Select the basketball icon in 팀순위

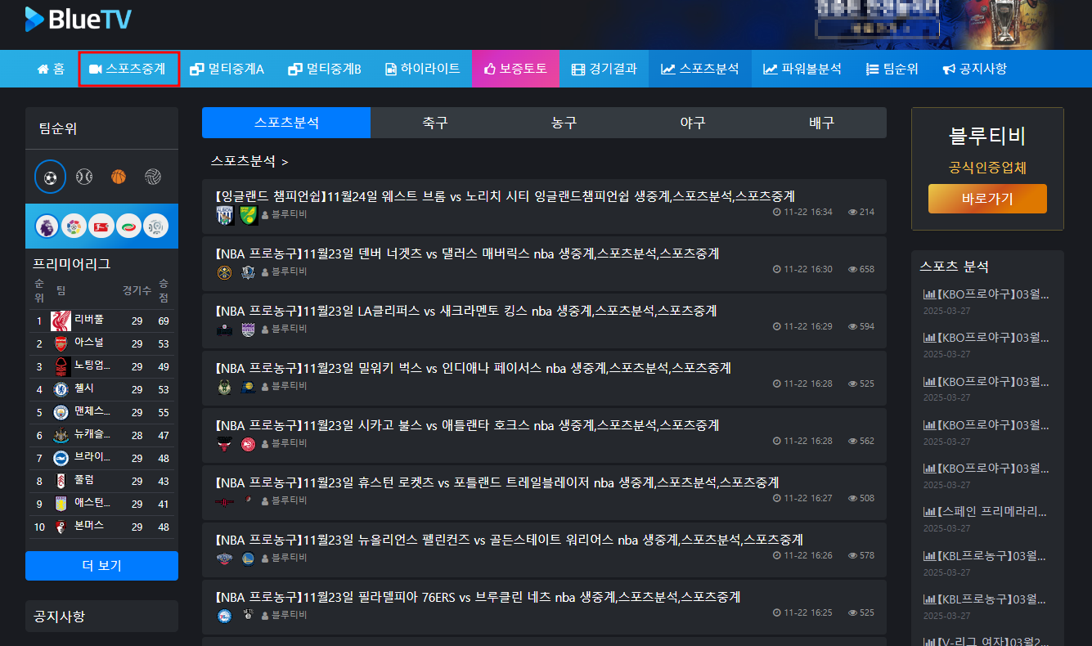(119, 177)
